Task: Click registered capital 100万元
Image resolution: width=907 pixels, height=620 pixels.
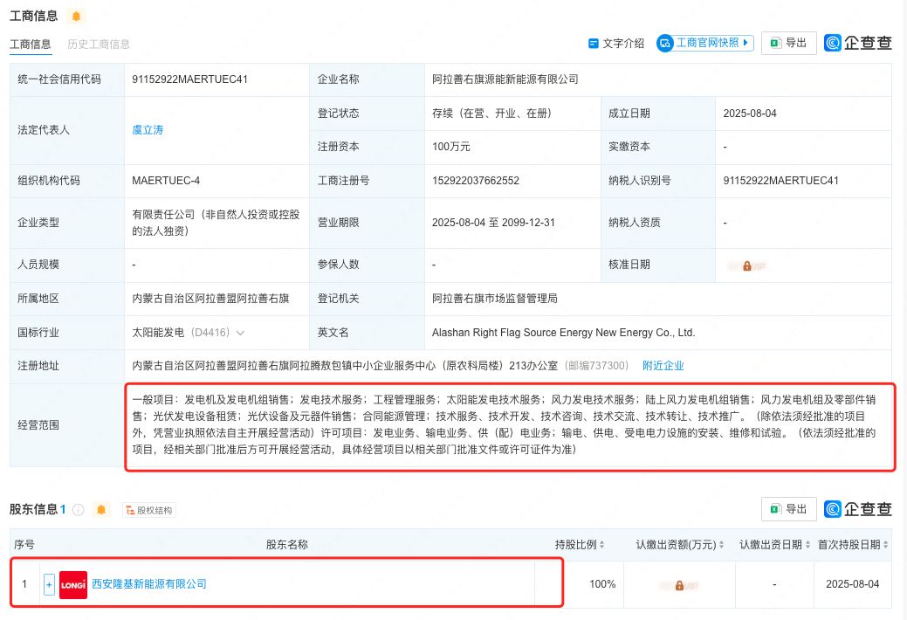Action: pos(450,147)
